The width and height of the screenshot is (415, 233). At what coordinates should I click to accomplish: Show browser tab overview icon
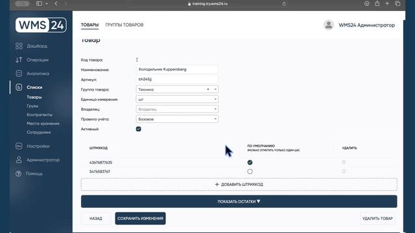click(x=397, y=3)
